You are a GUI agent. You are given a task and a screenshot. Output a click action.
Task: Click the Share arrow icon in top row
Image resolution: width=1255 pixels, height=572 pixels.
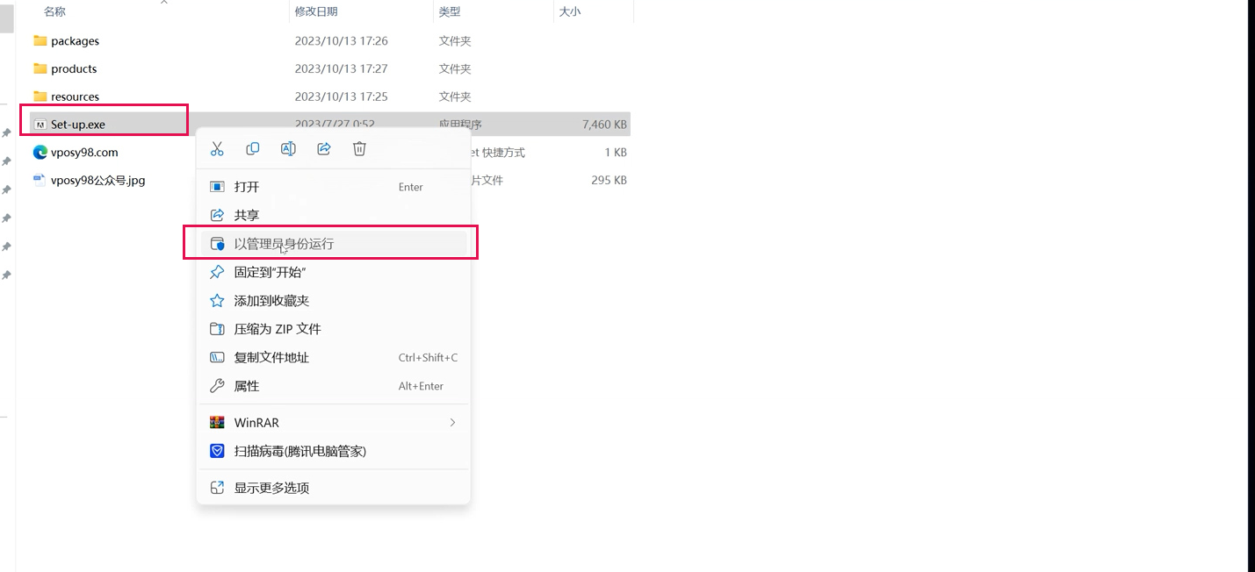pyautogui.click(x=324, y=149)
